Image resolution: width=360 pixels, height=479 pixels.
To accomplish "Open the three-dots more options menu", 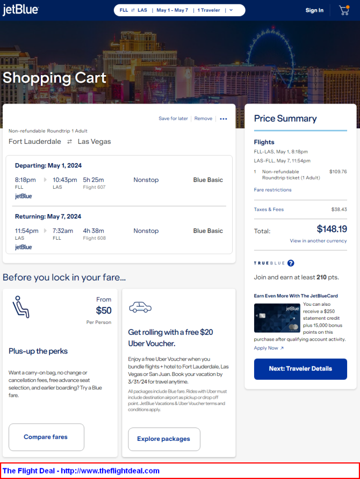I will 224,119.
